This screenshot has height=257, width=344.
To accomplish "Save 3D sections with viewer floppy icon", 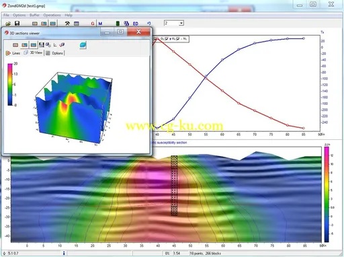I will click(x=42, y=45).
